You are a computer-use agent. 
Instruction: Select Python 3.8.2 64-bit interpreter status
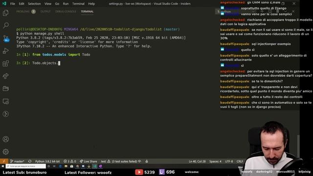pos(47,161)
